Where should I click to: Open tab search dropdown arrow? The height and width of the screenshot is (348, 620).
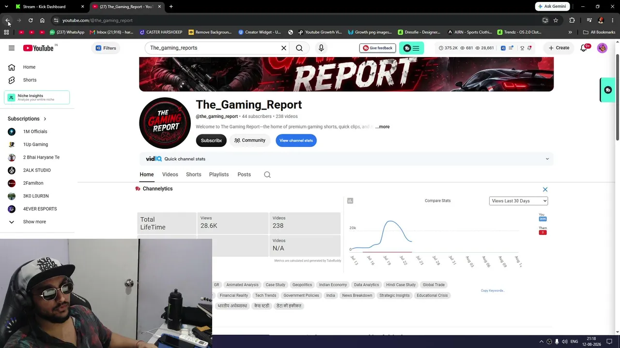coord(7,7)
